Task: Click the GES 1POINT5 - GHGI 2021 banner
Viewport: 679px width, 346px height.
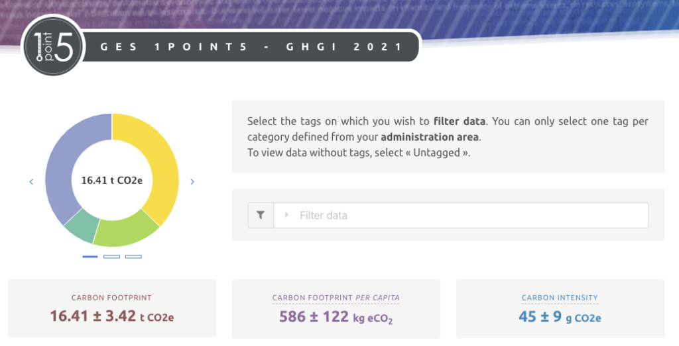Action: pos(251,47)
